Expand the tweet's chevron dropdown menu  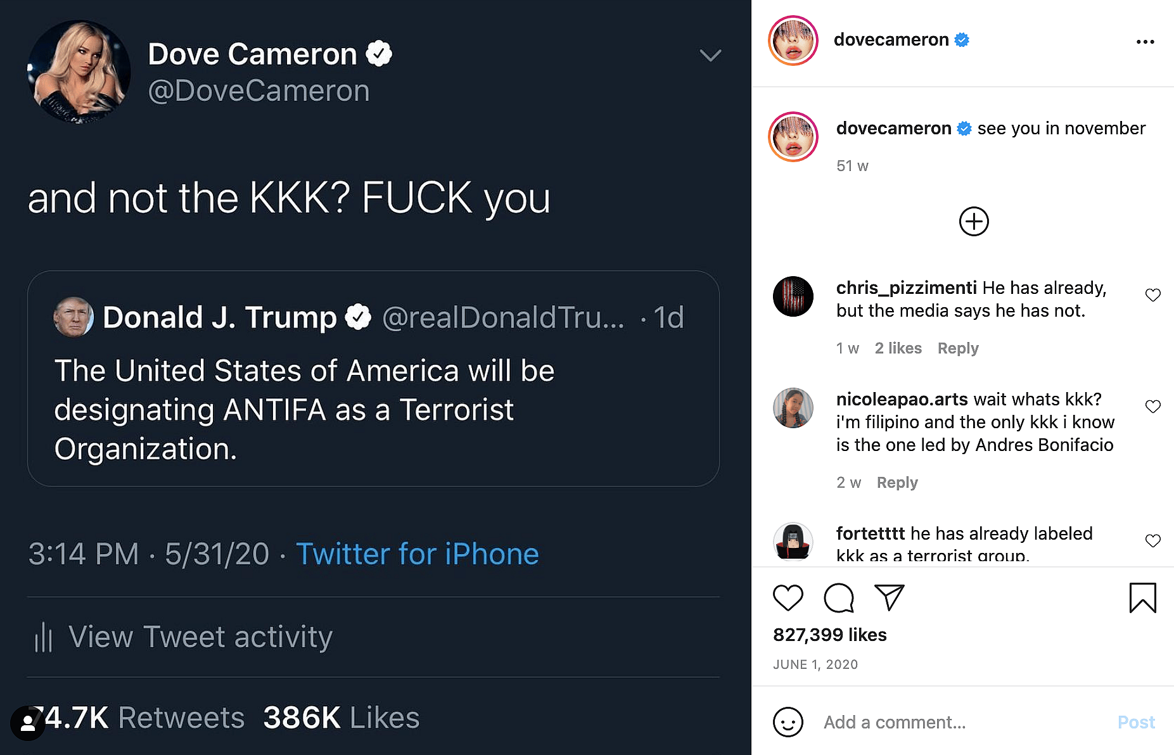tap(710, 55)
